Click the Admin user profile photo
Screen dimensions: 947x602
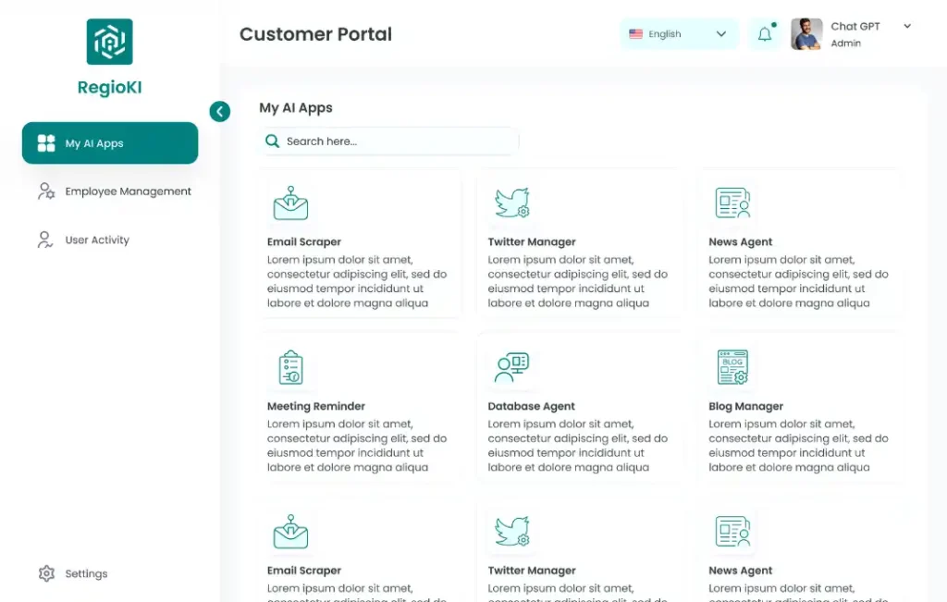(806, 34)
